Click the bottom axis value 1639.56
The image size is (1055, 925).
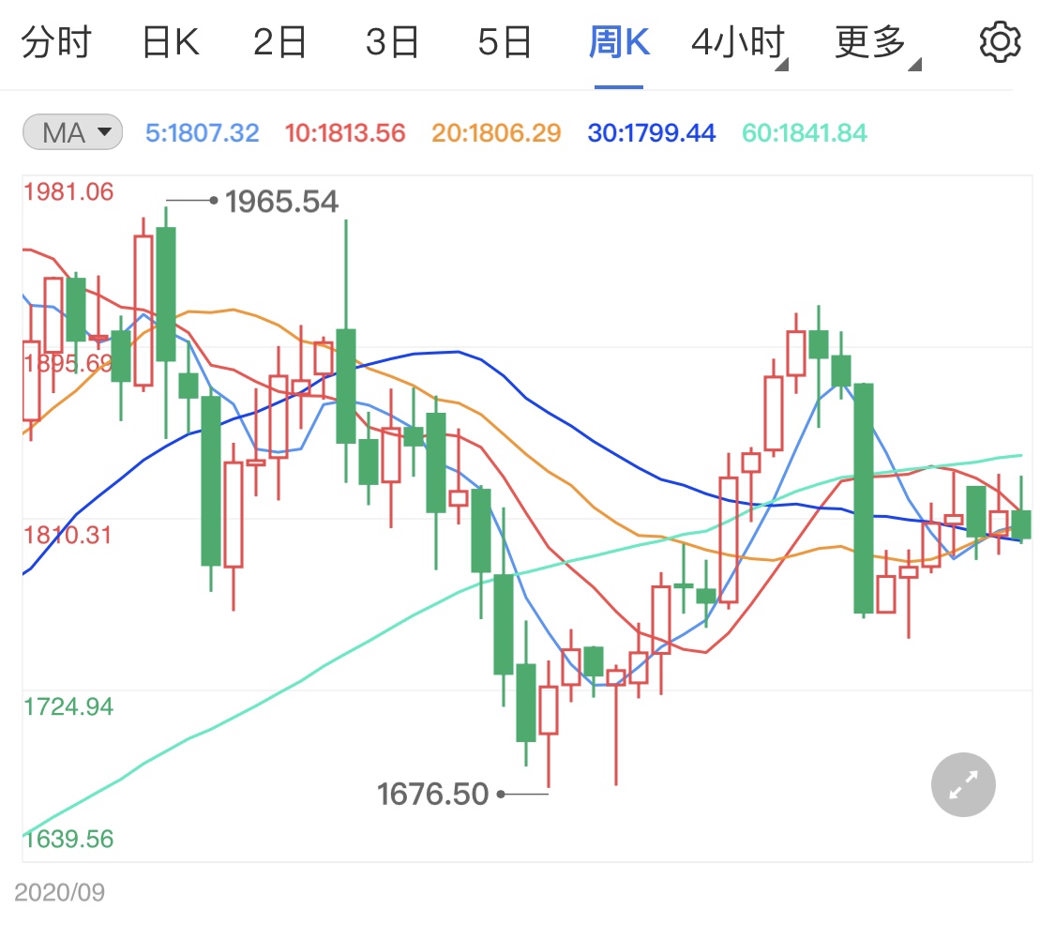(x=68, y=839)
